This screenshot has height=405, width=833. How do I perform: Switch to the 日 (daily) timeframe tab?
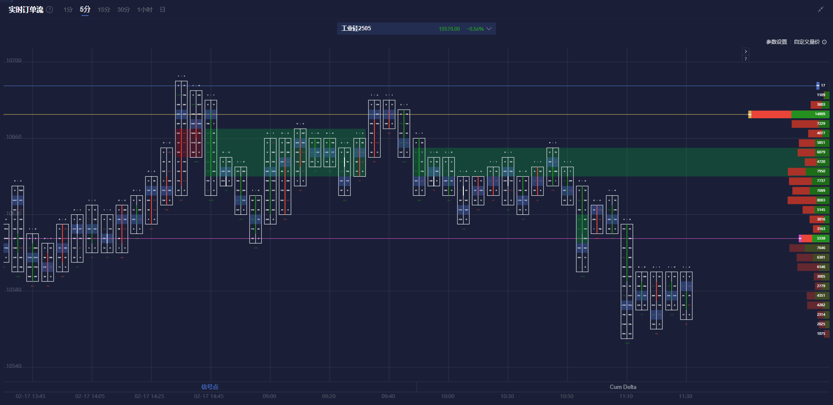click(x=162, y=10)
